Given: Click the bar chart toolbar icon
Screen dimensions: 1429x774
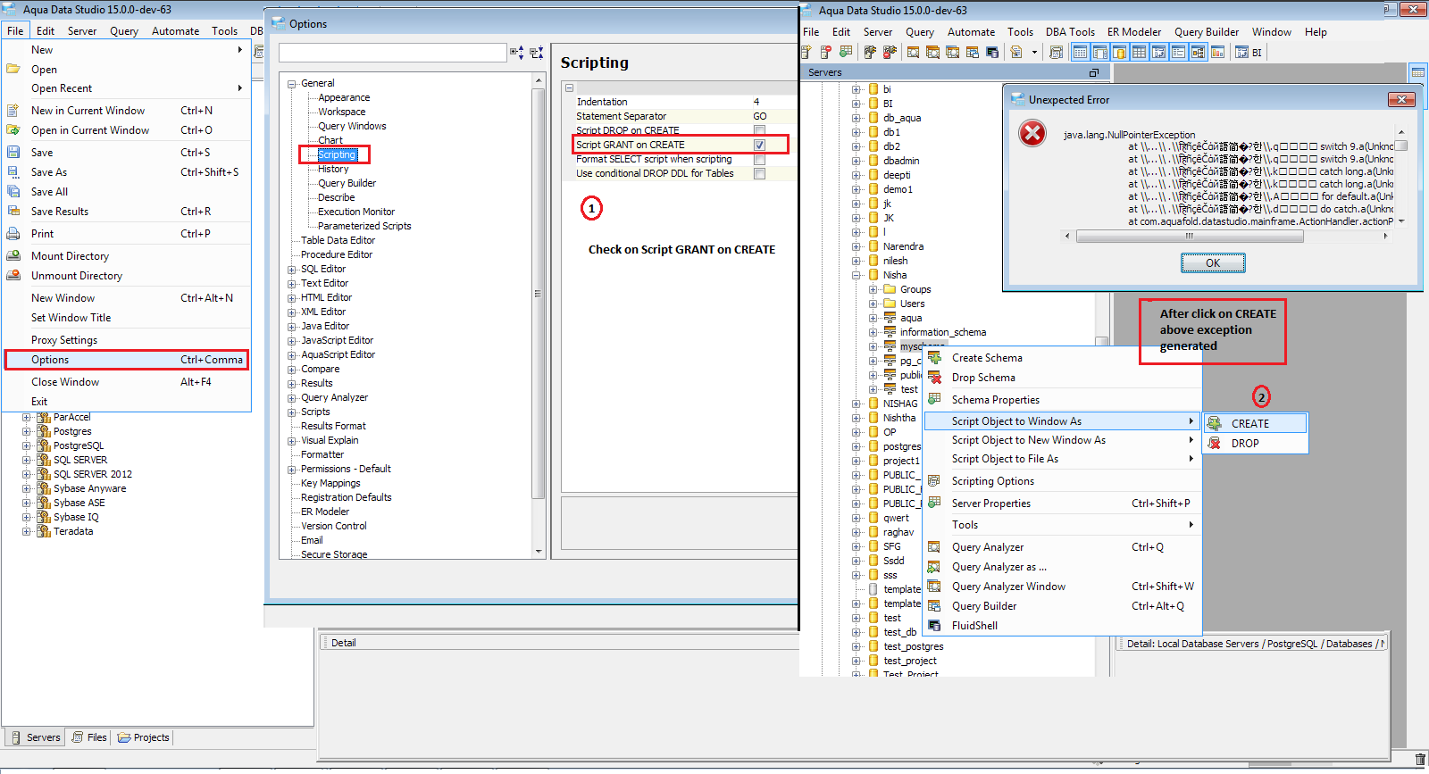Looking at the screenshot, I should 1217,53.
